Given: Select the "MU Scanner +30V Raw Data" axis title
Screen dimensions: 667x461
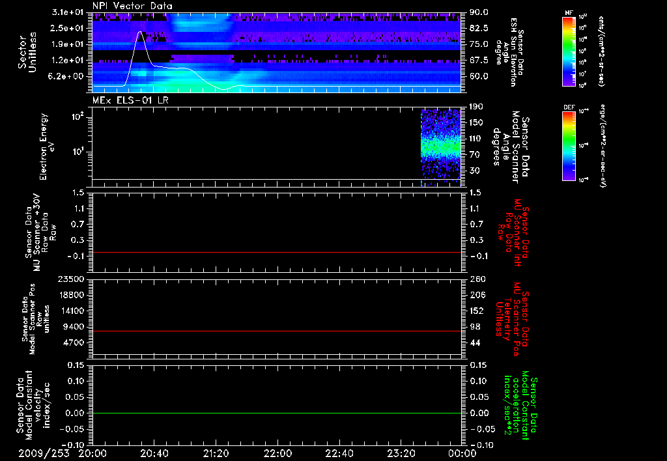Looking at the screenshot, I should pos(41,232).
